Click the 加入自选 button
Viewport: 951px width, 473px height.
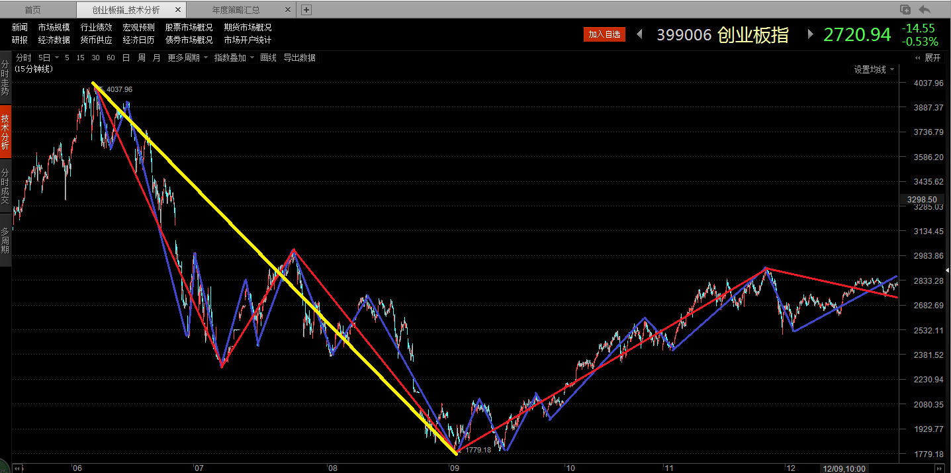[x=604, y=34]
